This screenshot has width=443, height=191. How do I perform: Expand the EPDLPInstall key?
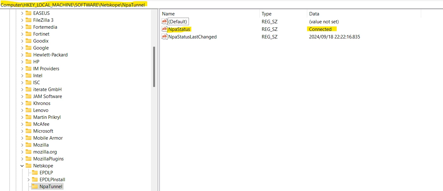[28, 180]
